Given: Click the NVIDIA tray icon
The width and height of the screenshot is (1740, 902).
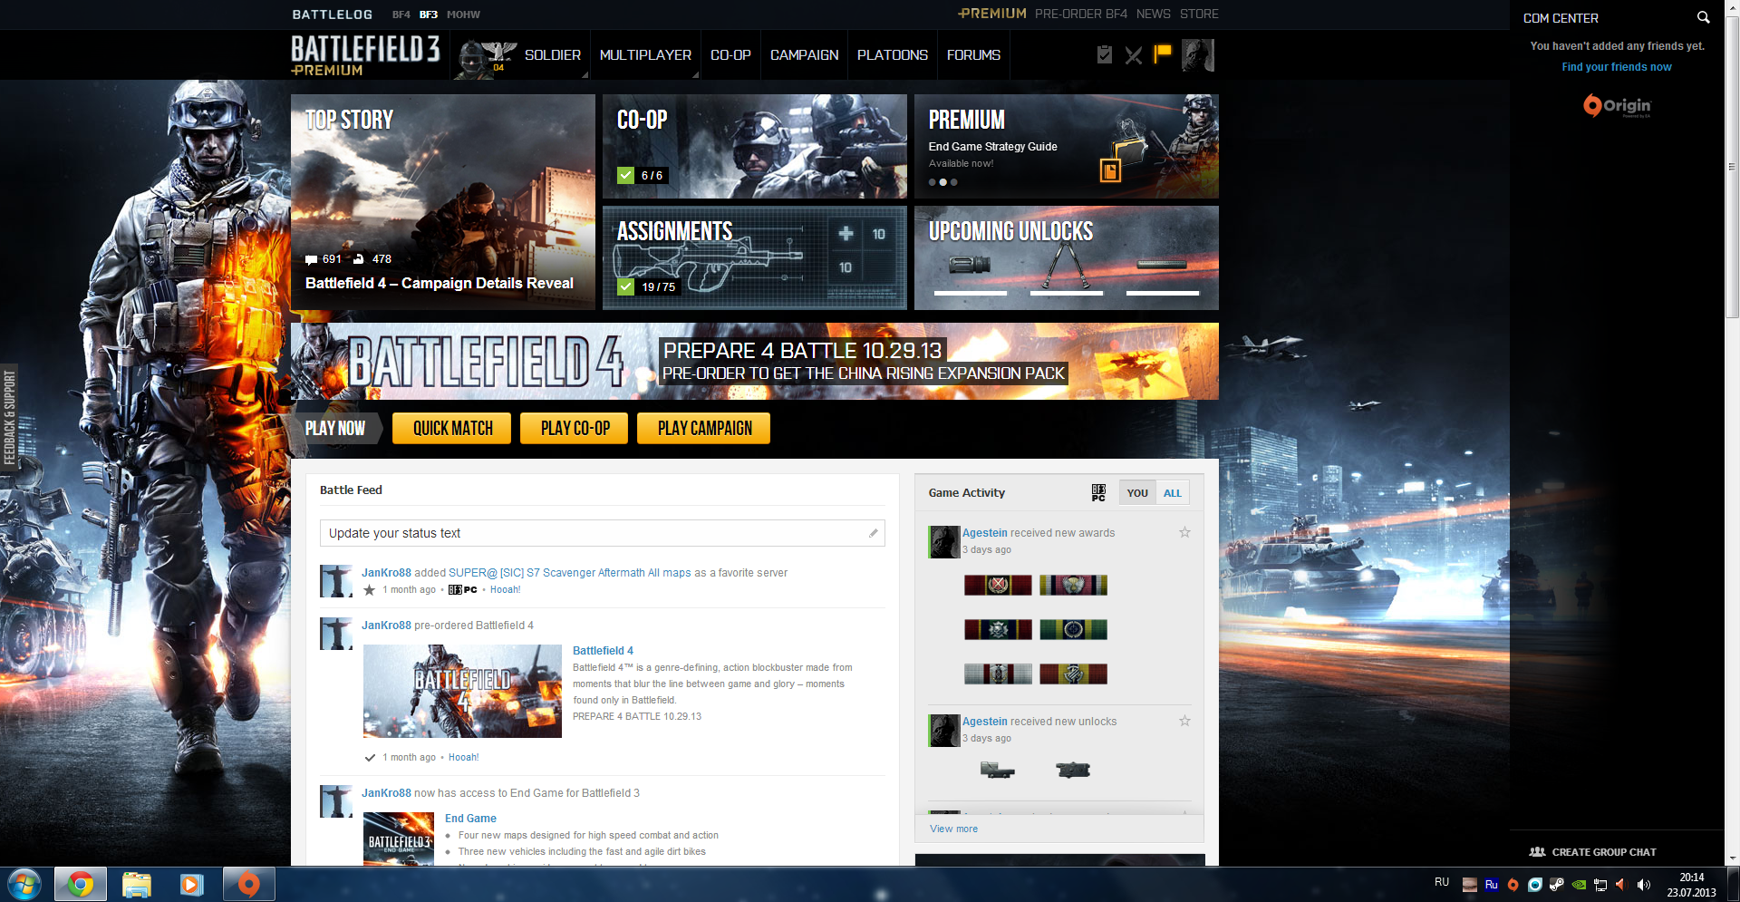Looking at the screenshot, I should pos(1578,885).
